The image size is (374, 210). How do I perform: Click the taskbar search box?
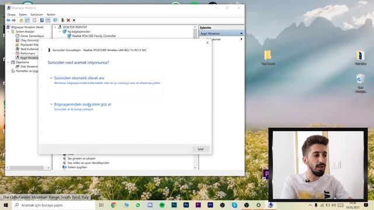pyautogui.click(x=54, y=205)
